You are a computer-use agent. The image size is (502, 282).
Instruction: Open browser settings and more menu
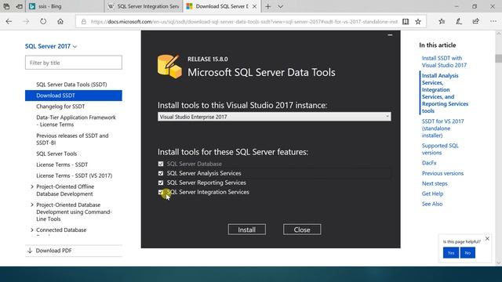point(493,21)
